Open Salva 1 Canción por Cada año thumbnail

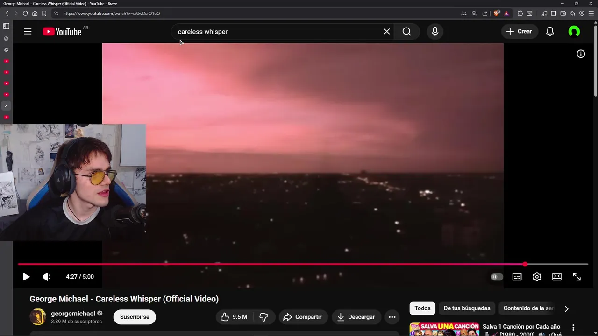click(x=444, y=329)
